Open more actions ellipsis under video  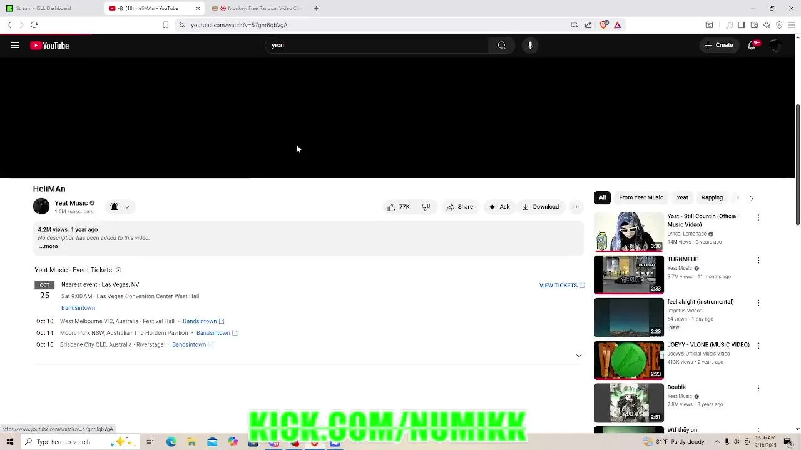coord(576,207)
